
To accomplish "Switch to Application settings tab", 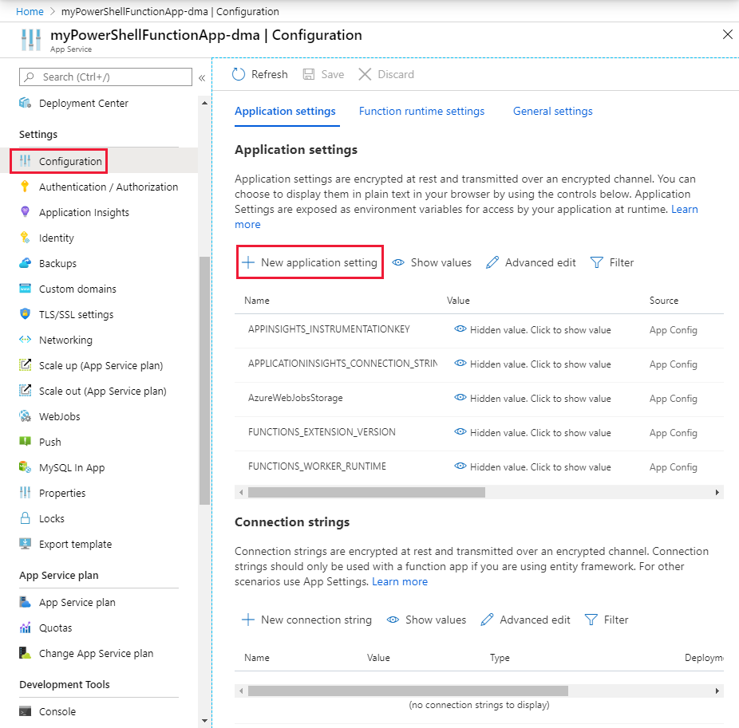I will [285, 111].
